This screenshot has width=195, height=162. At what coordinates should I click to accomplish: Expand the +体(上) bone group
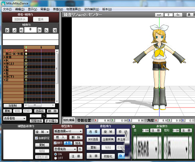coord(4,64)
